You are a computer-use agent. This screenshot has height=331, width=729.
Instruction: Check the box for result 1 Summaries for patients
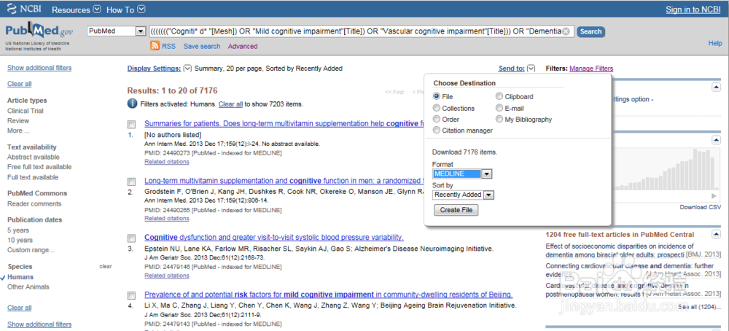131,125
